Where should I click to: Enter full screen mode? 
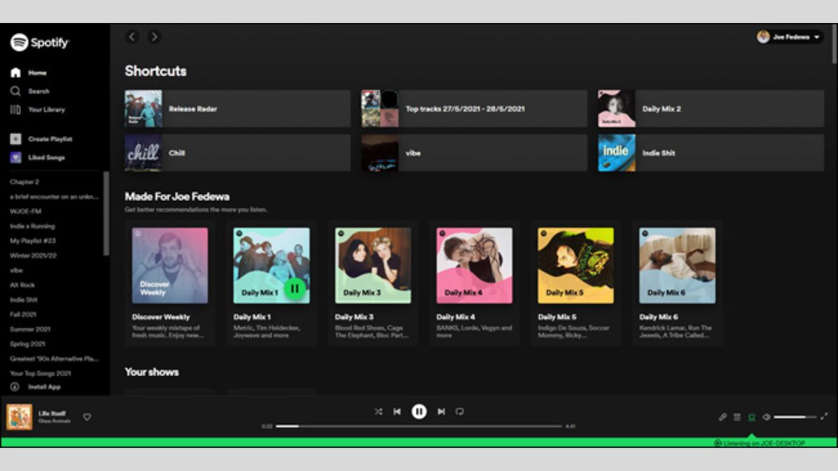824,417
